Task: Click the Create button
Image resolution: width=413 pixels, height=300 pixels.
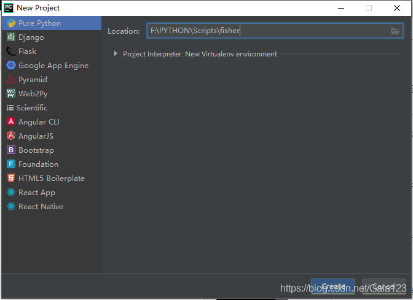Action: (333, 286)
